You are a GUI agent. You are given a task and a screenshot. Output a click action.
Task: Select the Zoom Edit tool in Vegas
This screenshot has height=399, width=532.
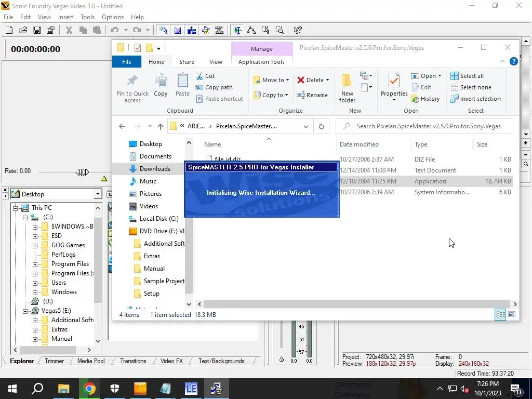coord(279,30)
